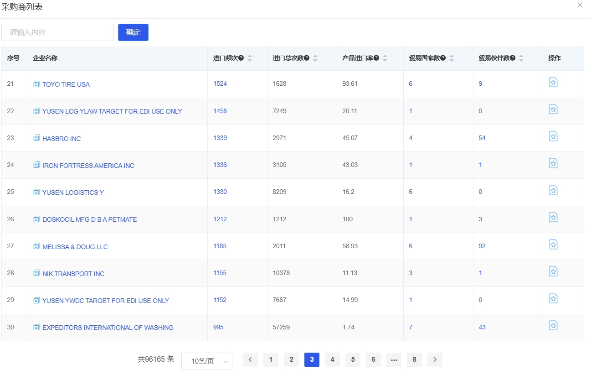Favorite EXPEDITORS INTERNATIONAL OF WASHING star icon
Viewport: 591px width, 375px height.
pyautogui.click(x=553, y=325)
